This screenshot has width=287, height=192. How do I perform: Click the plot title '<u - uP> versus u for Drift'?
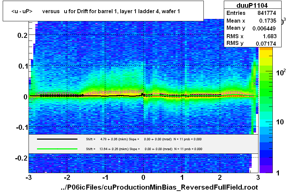[x=95, y=11]
